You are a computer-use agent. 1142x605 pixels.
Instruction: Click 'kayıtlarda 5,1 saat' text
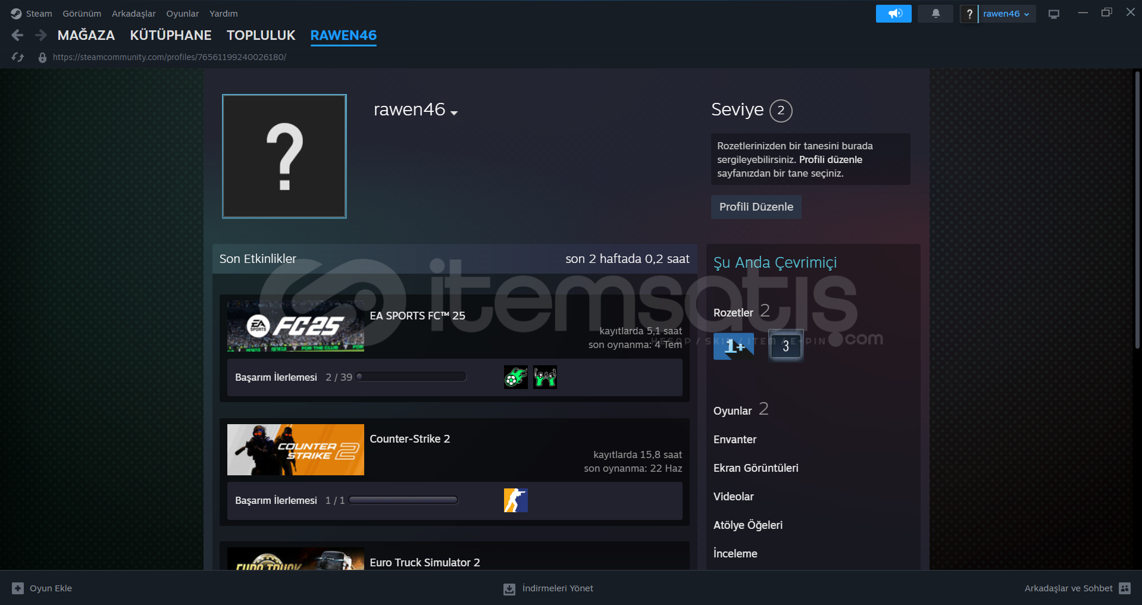point(640,331)
